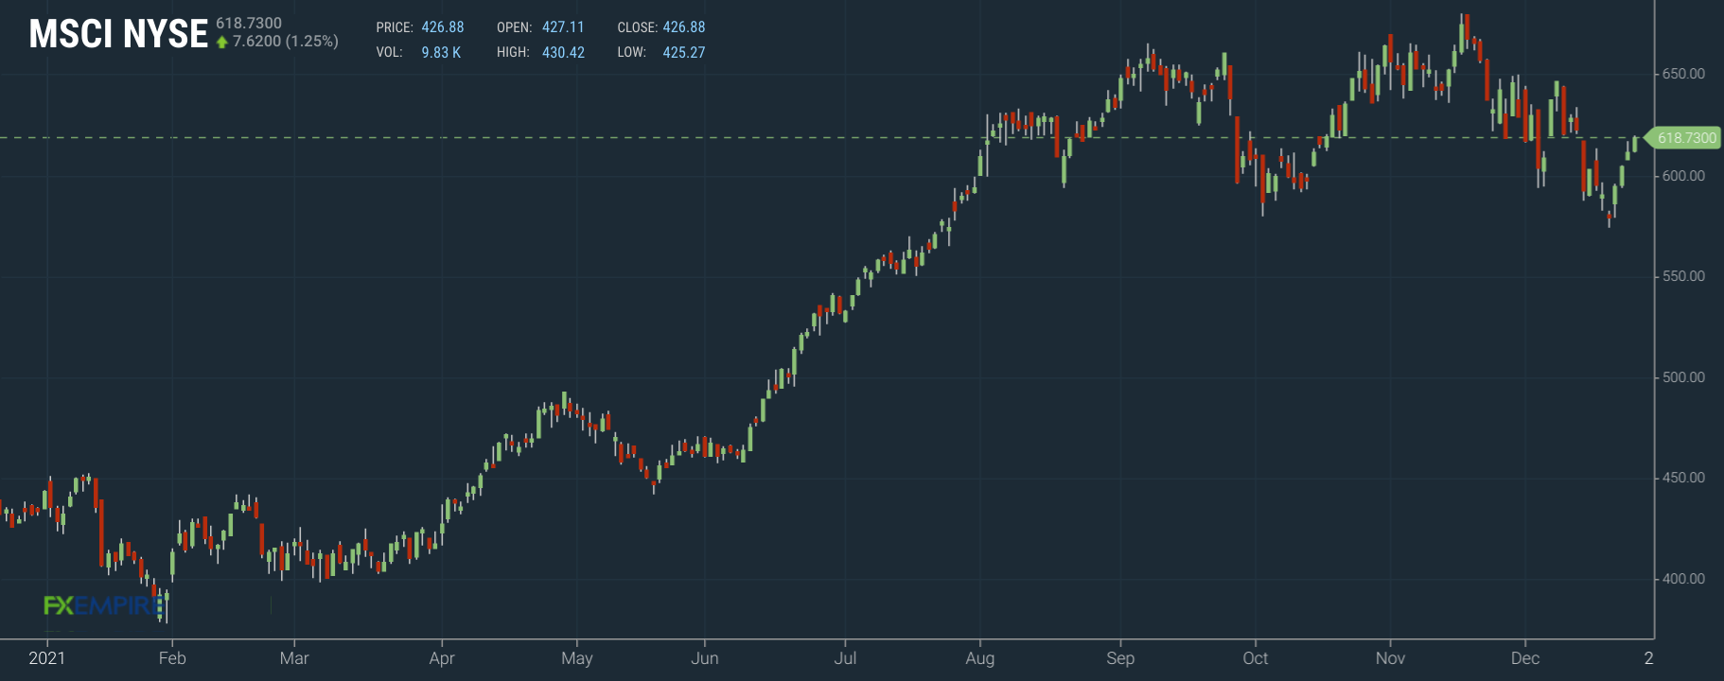Click the VOL value 9.83 K
The width and height of the screenshot is (1724, 681).
[441, 52]
